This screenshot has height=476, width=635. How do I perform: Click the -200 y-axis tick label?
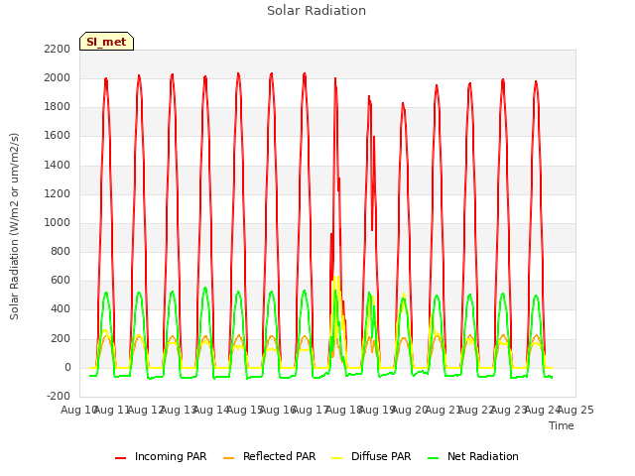pyautogui.click(x=59, y=396)
